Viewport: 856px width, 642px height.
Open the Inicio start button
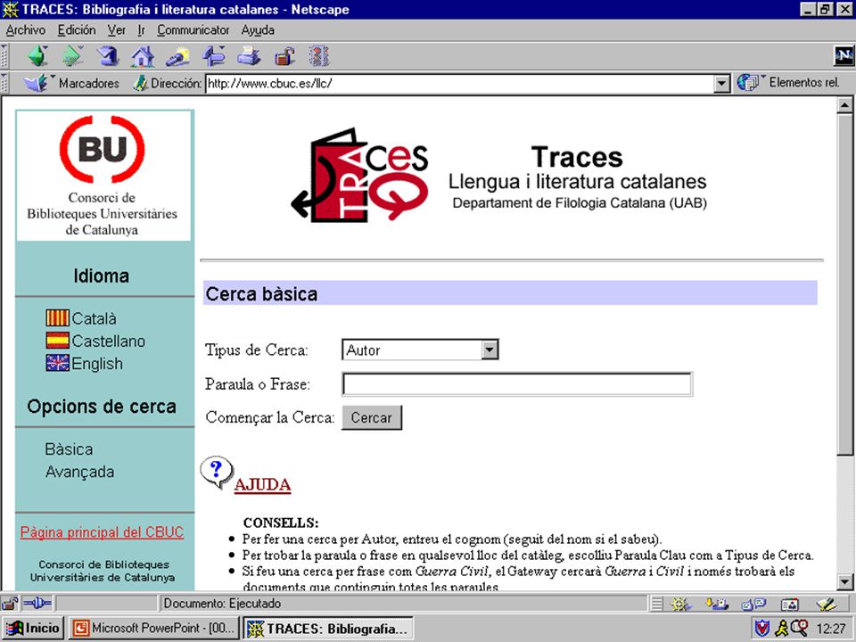(33, 629)
